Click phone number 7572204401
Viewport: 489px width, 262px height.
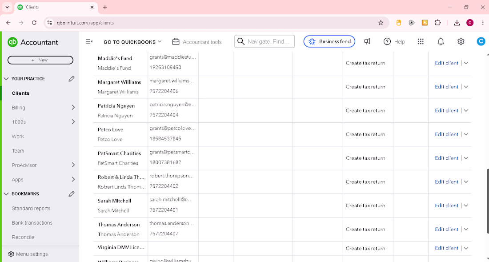tap(164, 210)
